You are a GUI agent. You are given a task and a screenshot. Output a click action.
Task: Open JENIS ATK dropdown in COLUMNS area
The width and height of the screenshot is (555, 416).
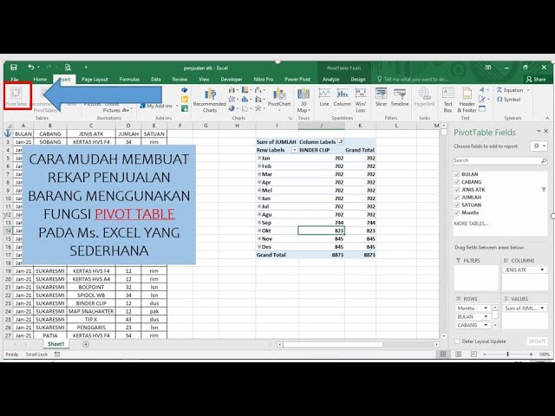click(542, 270)
